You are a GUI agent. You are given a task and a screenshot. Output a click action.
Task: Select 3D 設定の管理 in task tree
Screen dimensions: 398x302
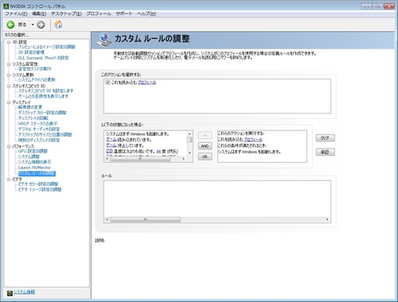(31, 52)
